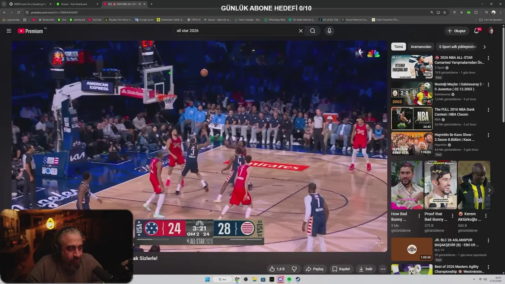505x284 pixels.
Task: Open the Tüm Yer İşaretleri folder
Action: (x=490, y=19)
